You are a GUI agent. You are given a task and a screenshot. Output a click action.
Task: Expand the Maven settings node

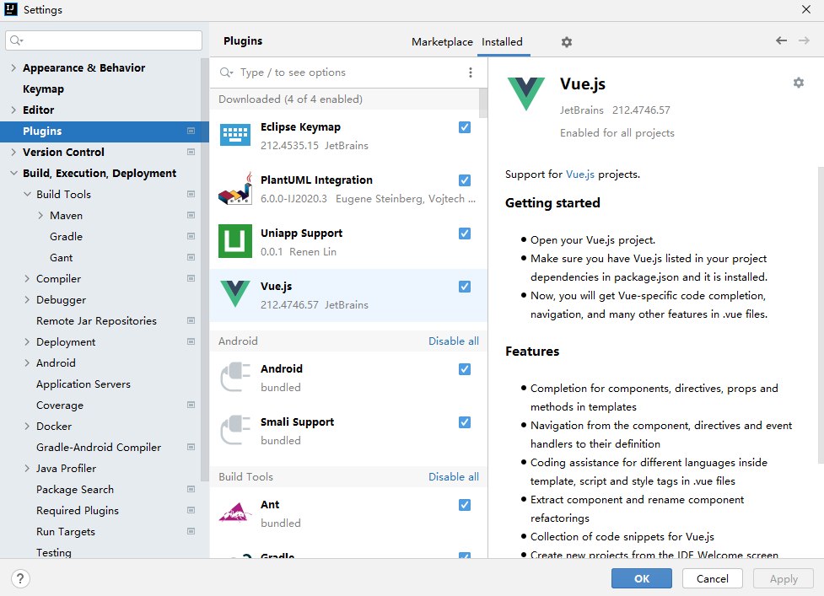(x=40, y=216)
